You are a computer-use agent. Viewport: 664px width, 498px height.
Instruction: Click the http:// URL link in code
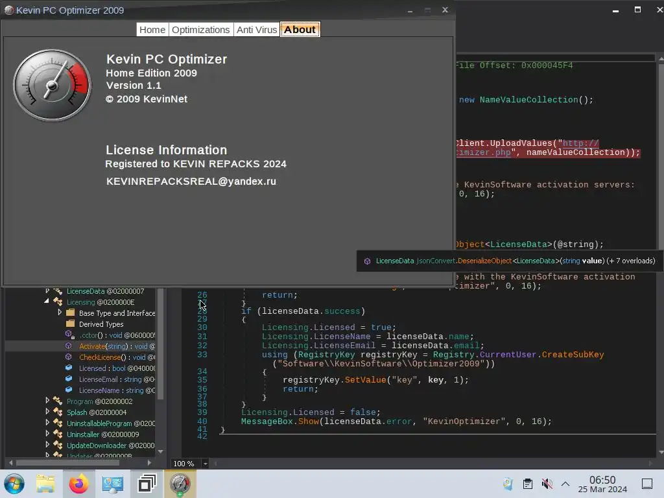pyautogui.click(x=580, y=143)
